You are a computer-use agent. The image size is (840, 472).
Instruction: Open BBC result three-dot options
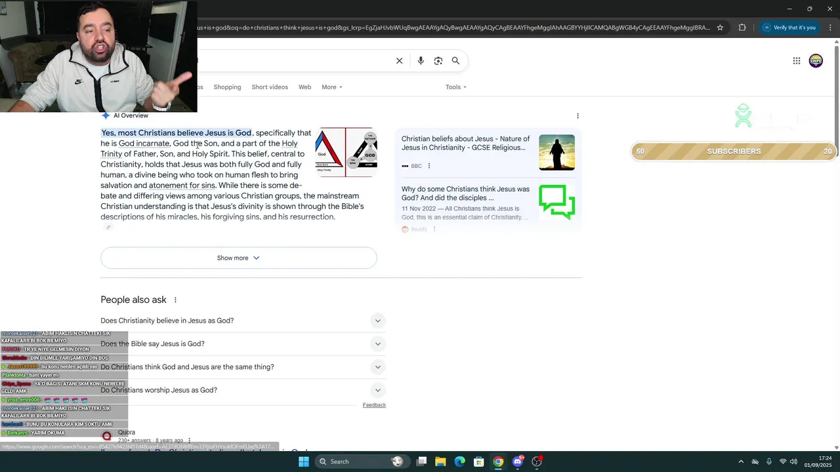coord(429,166)
